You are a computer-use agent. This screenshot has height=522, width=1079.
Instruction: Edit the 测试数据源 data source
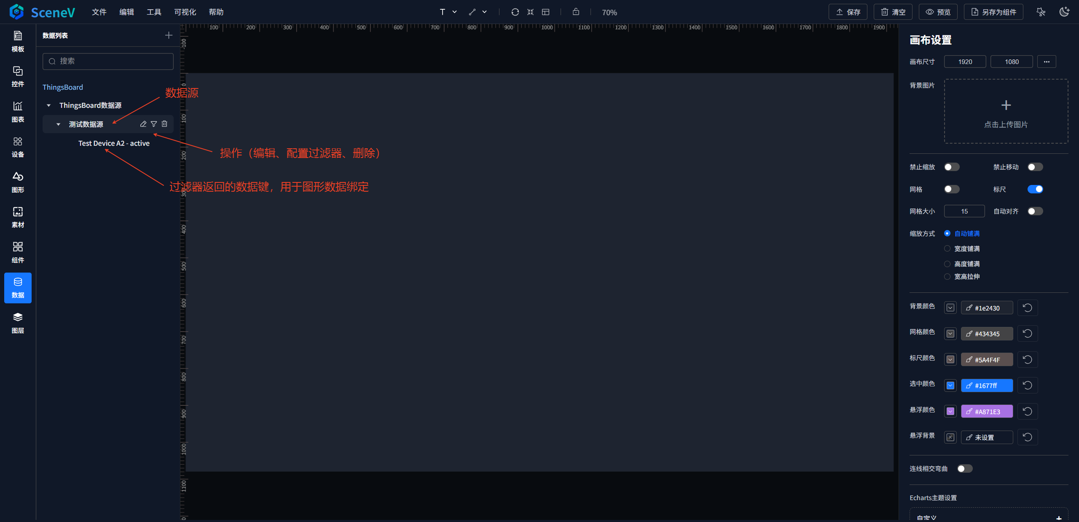click(143, 124)
